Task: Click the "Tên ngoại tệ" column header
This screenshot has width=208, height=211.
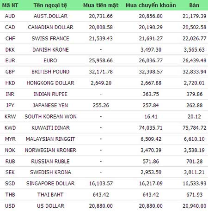Action: coord(50,6)
